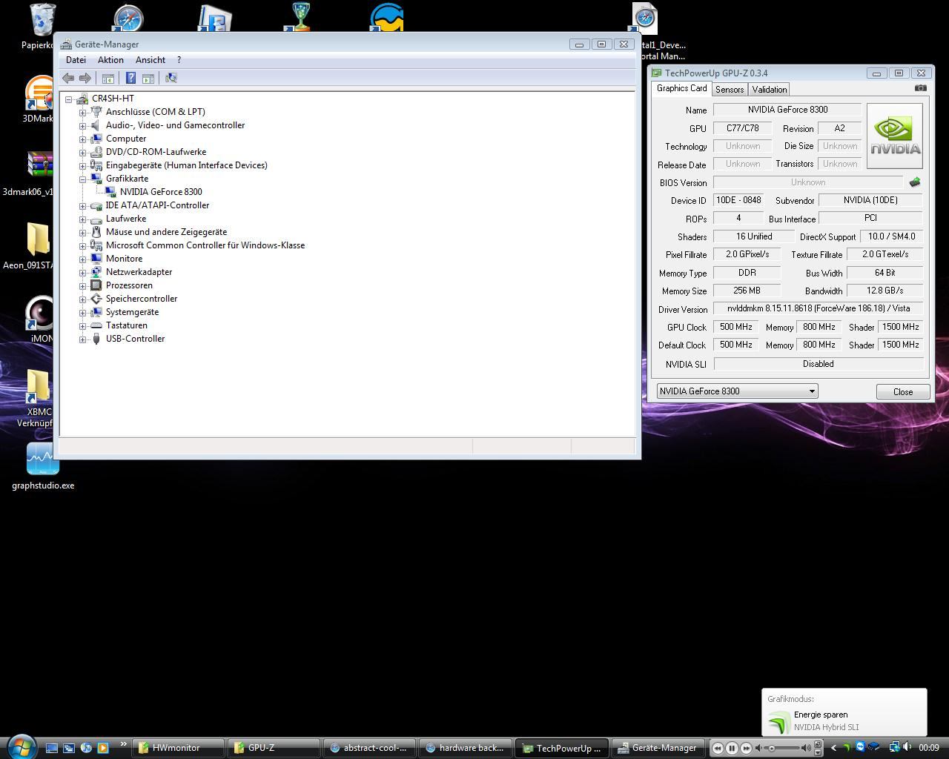Click the NVIDIA Hybrid SLI notification popup
Viewport: 949px width, 759px height.
tap(844, 713)
